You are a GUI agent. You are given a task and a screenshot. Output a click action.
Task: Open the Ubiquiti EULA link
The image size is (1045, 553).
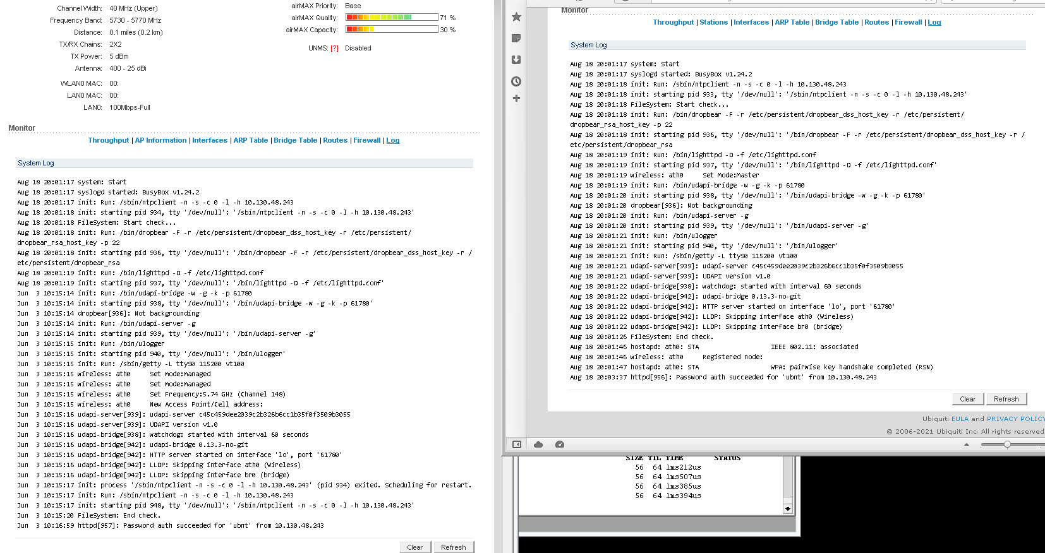pos(960,419)
